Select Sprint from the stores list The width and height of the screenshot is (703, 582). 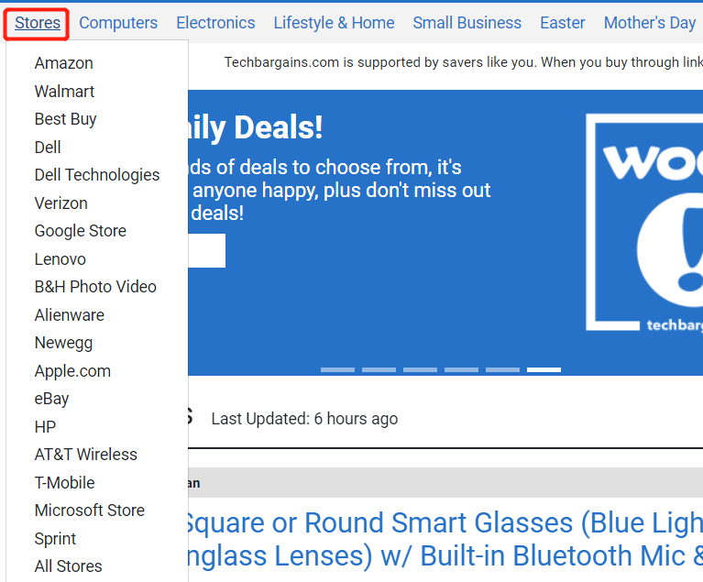(x=56, y=539)
